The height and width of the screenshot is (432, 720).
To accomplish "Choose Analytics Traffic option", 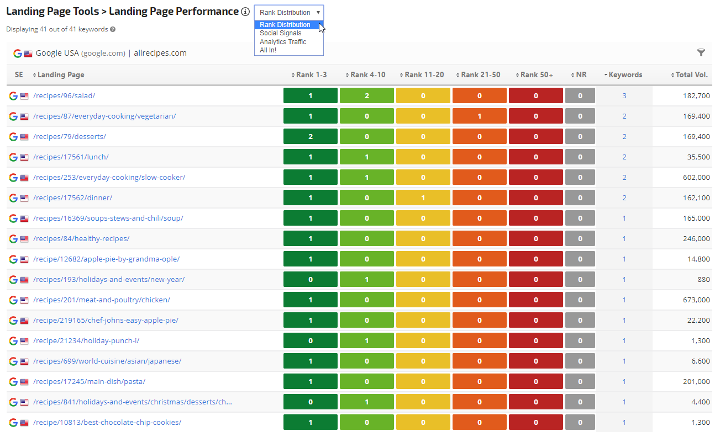I will 283,42.
